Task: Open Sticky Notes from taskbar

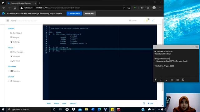Action: point(112,109)
